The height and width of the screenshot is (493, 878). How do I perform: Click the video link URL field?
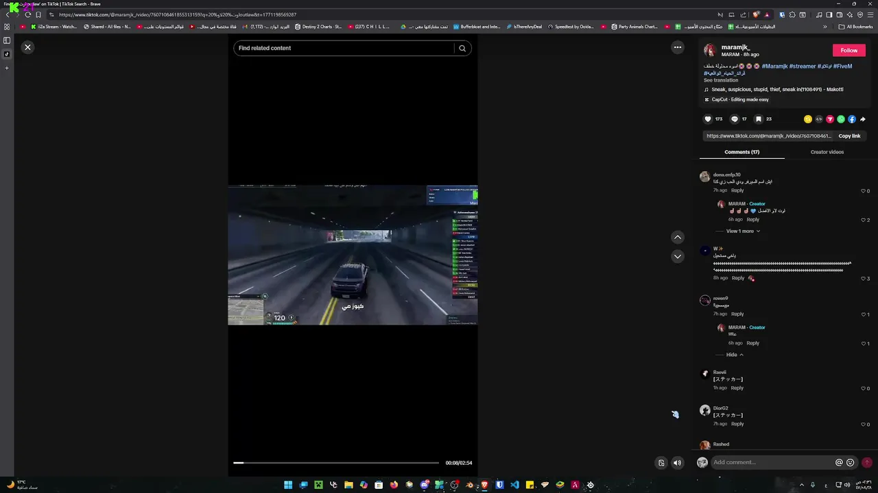pos(768,136)
